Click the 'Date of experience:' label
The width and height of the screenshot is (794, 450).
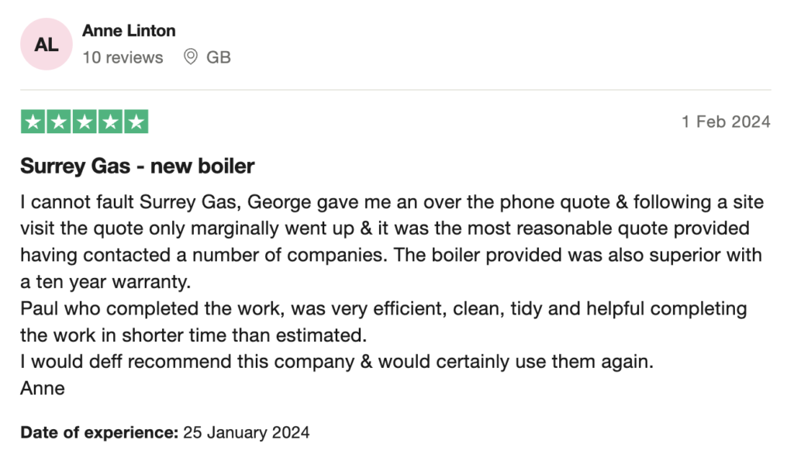pos(99,432)
